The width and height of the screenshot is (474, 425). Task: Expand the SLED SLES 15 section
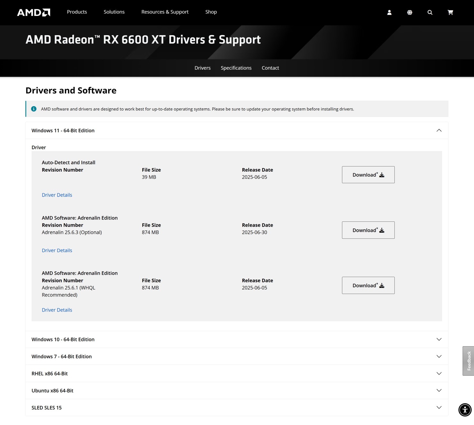tap(439, 407)
